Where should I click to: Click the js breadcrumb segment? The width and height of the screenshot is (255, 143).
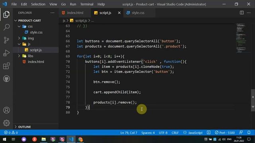point(64,21)
